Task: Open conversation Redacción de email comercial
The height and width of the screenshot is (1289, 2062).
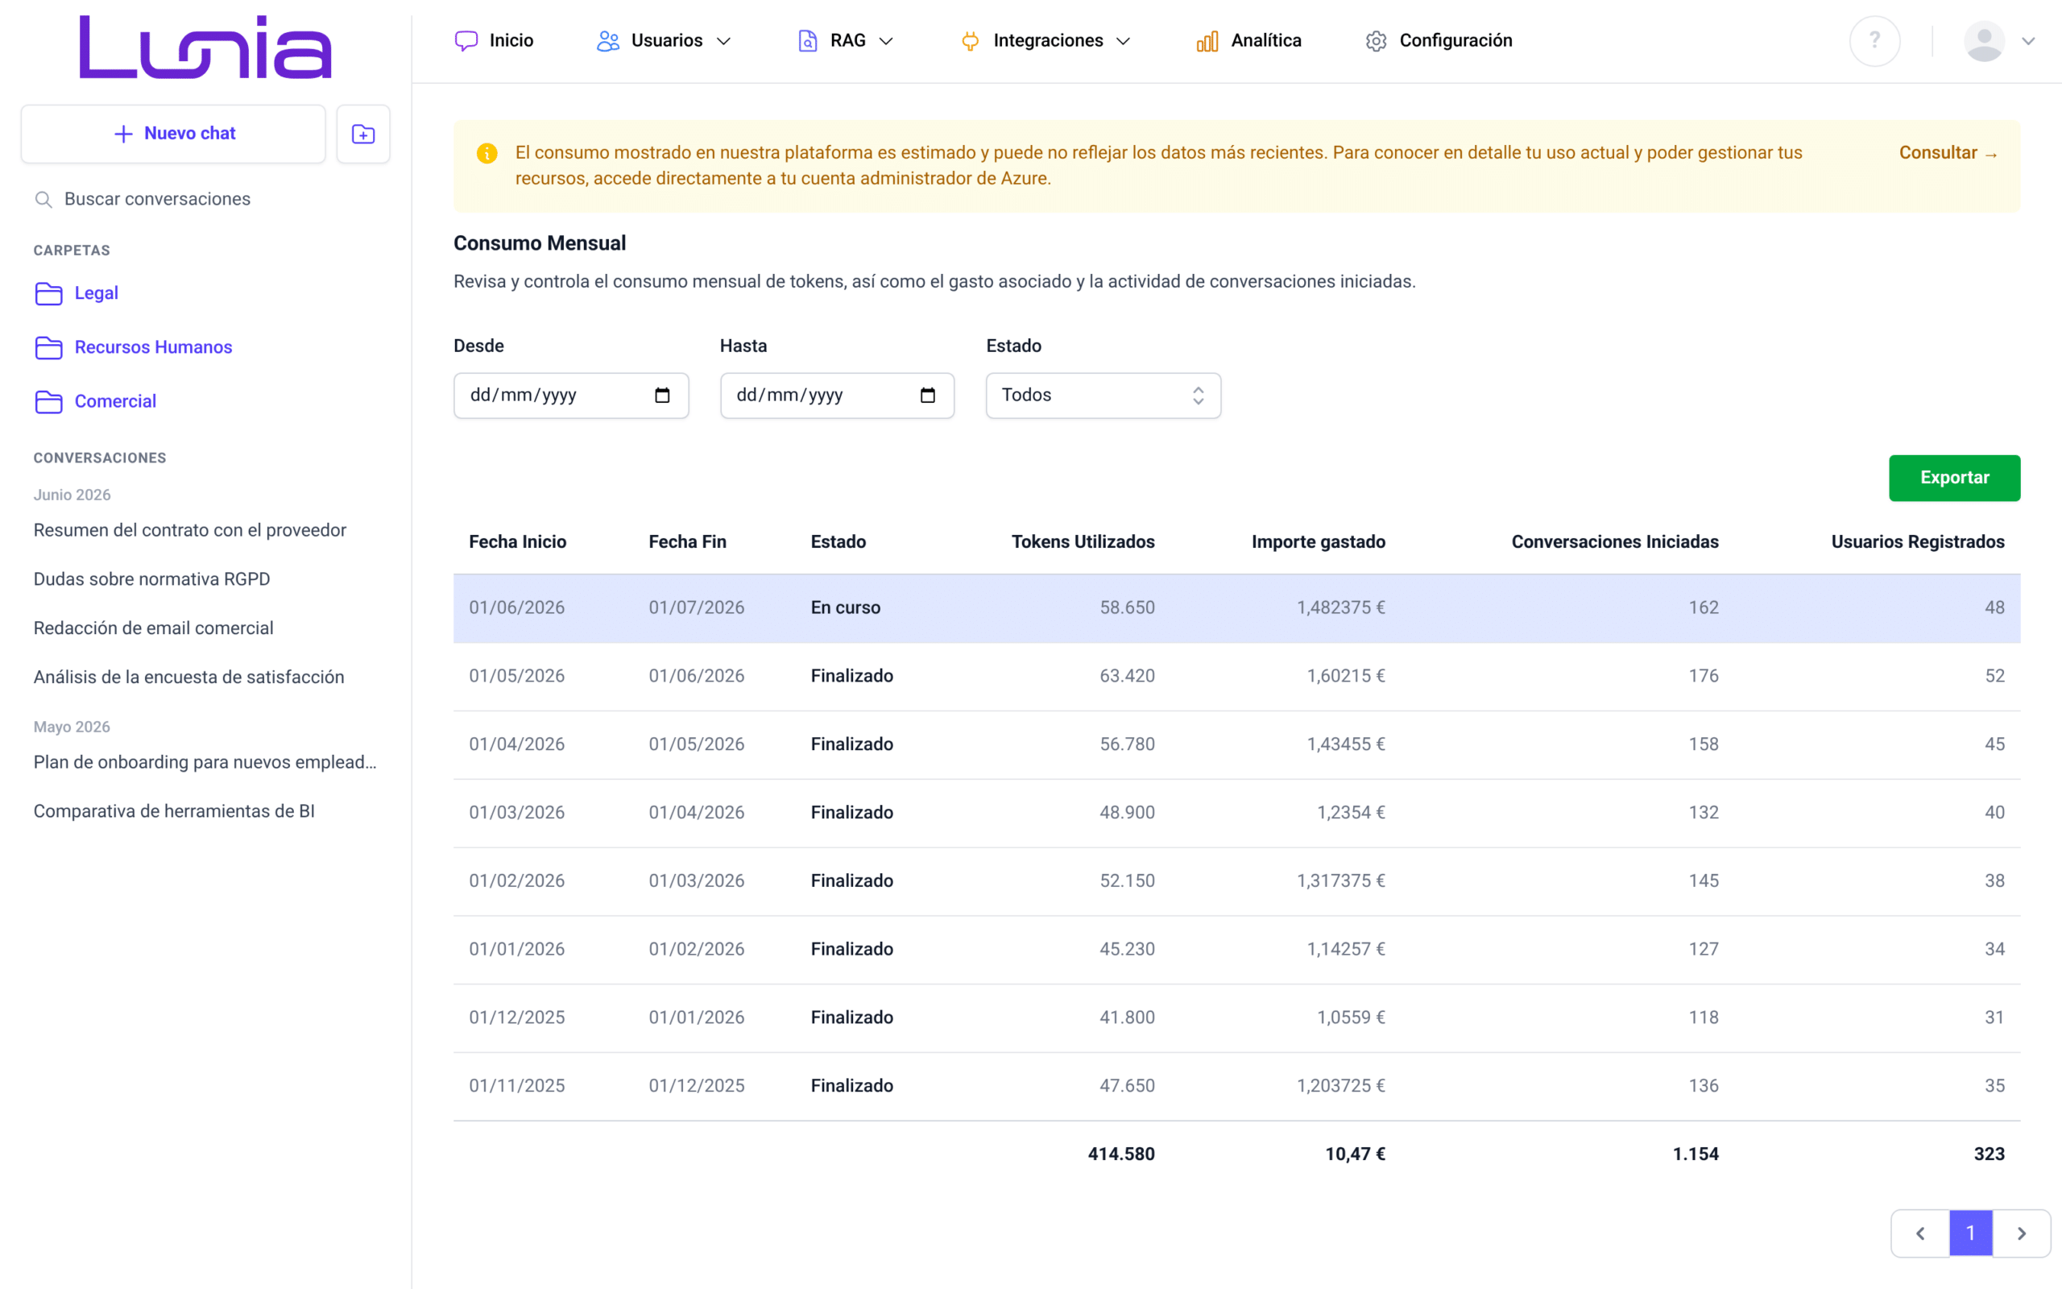Action: click(x=153, y=628)
